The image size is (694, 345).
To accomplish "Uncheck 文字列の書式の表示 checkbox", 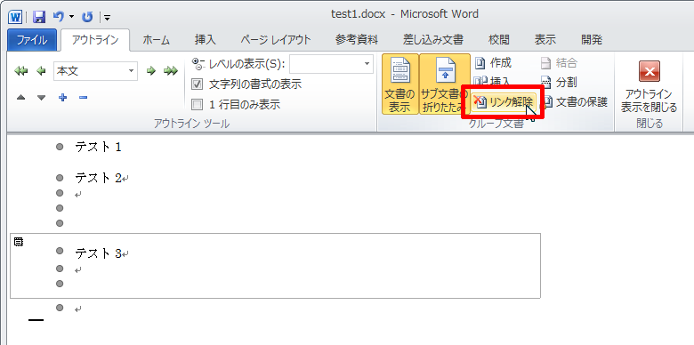I will tap(198, 84).
